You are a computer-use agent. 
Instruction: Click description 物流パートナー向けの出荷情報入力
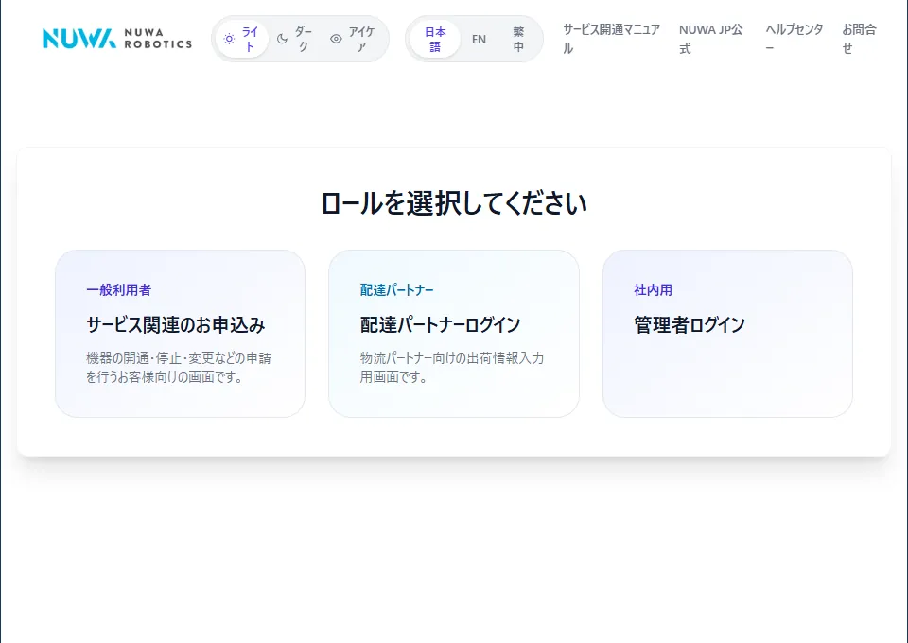(452, 368)
